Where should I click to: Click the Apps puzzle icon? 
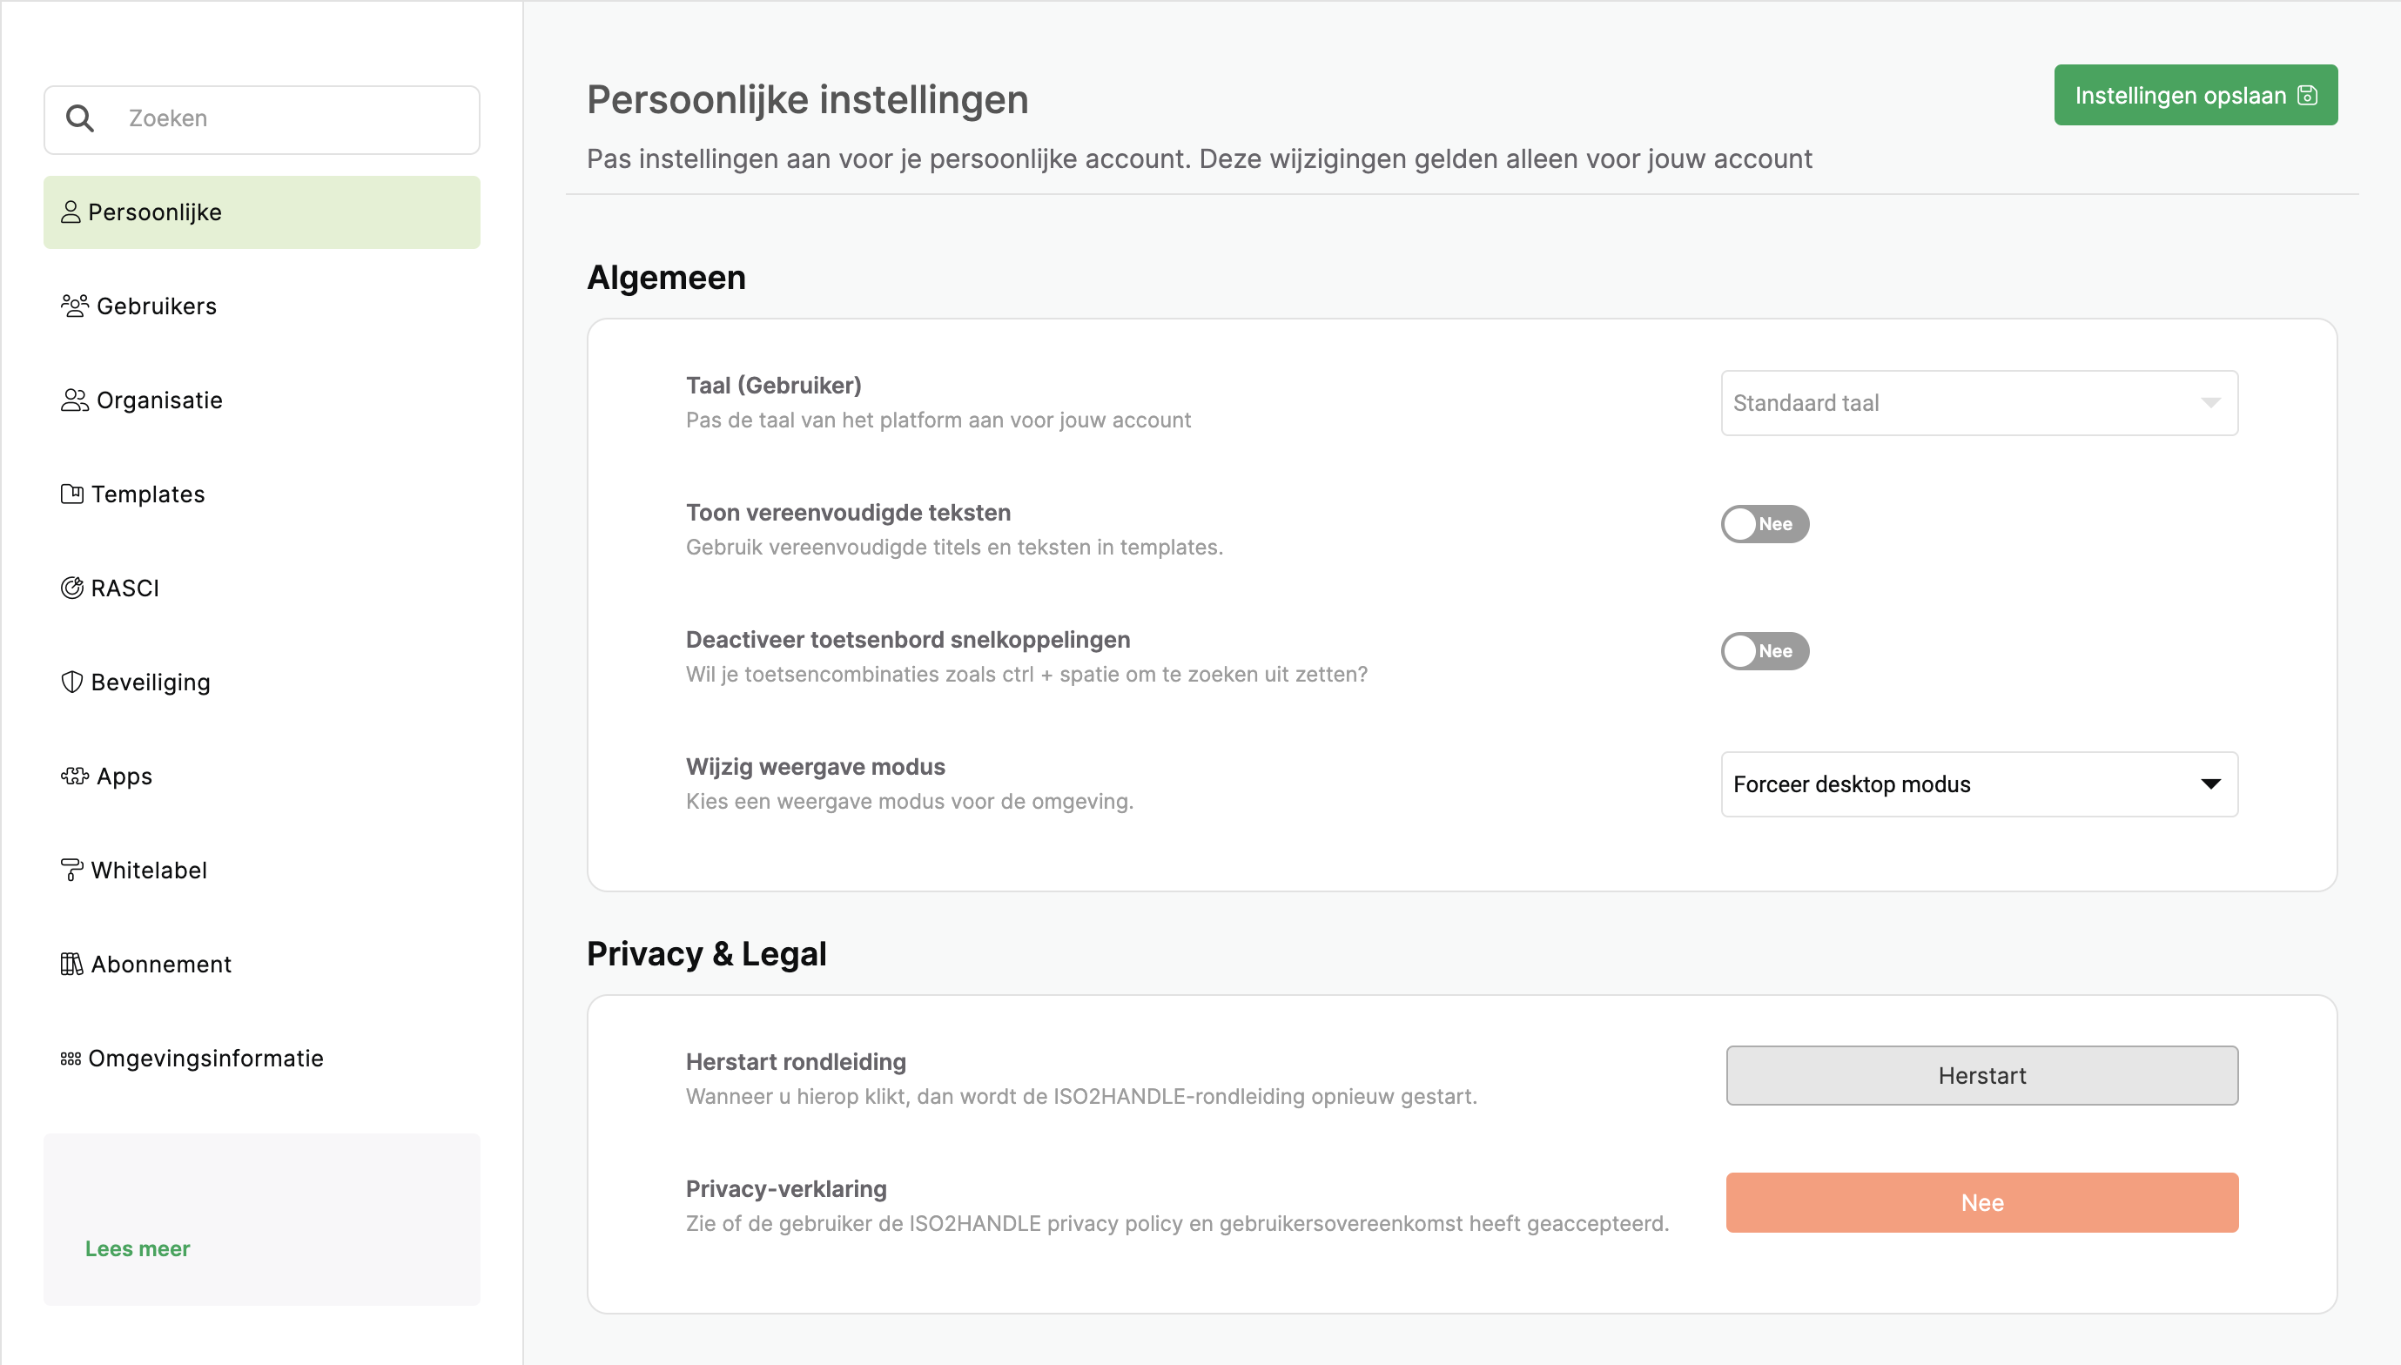[74, 777]
